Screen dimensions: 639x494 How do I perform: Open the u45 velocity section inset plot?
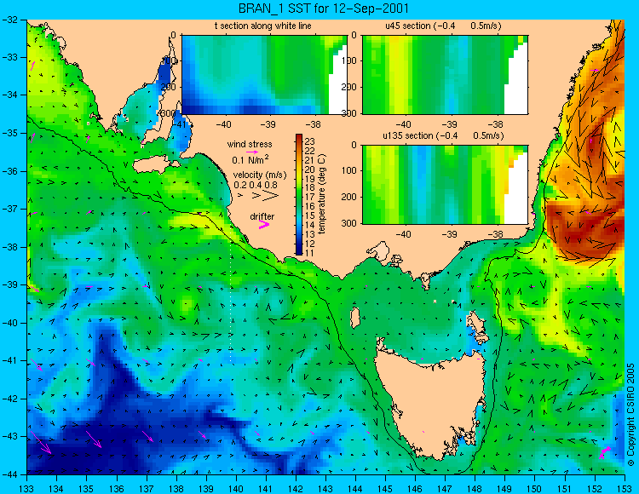[445, 75]
